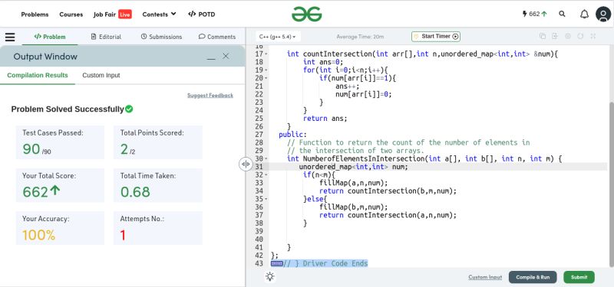This screenshot has height=287, width=614.
Task: Open Courses in the top navigation
Action: (71, 15)
